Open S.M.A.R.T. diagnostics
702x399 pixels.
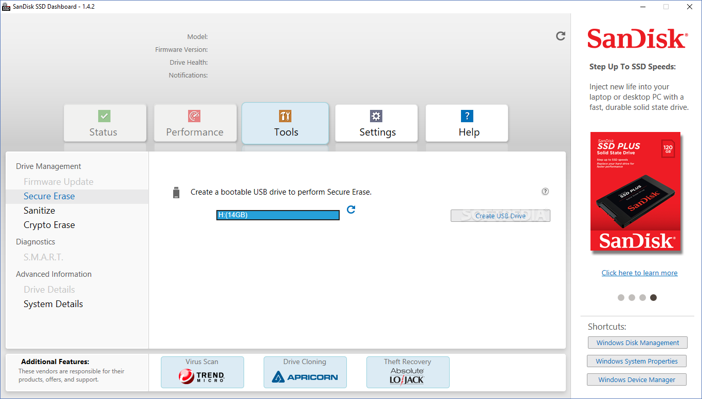pyautogui.click(x=44, y=257)
